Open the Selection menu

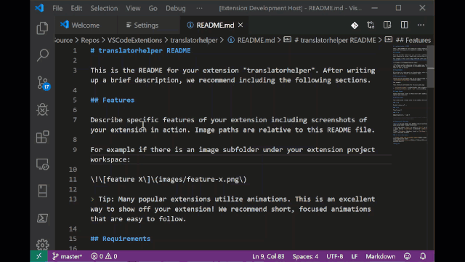tap(104, 8)
